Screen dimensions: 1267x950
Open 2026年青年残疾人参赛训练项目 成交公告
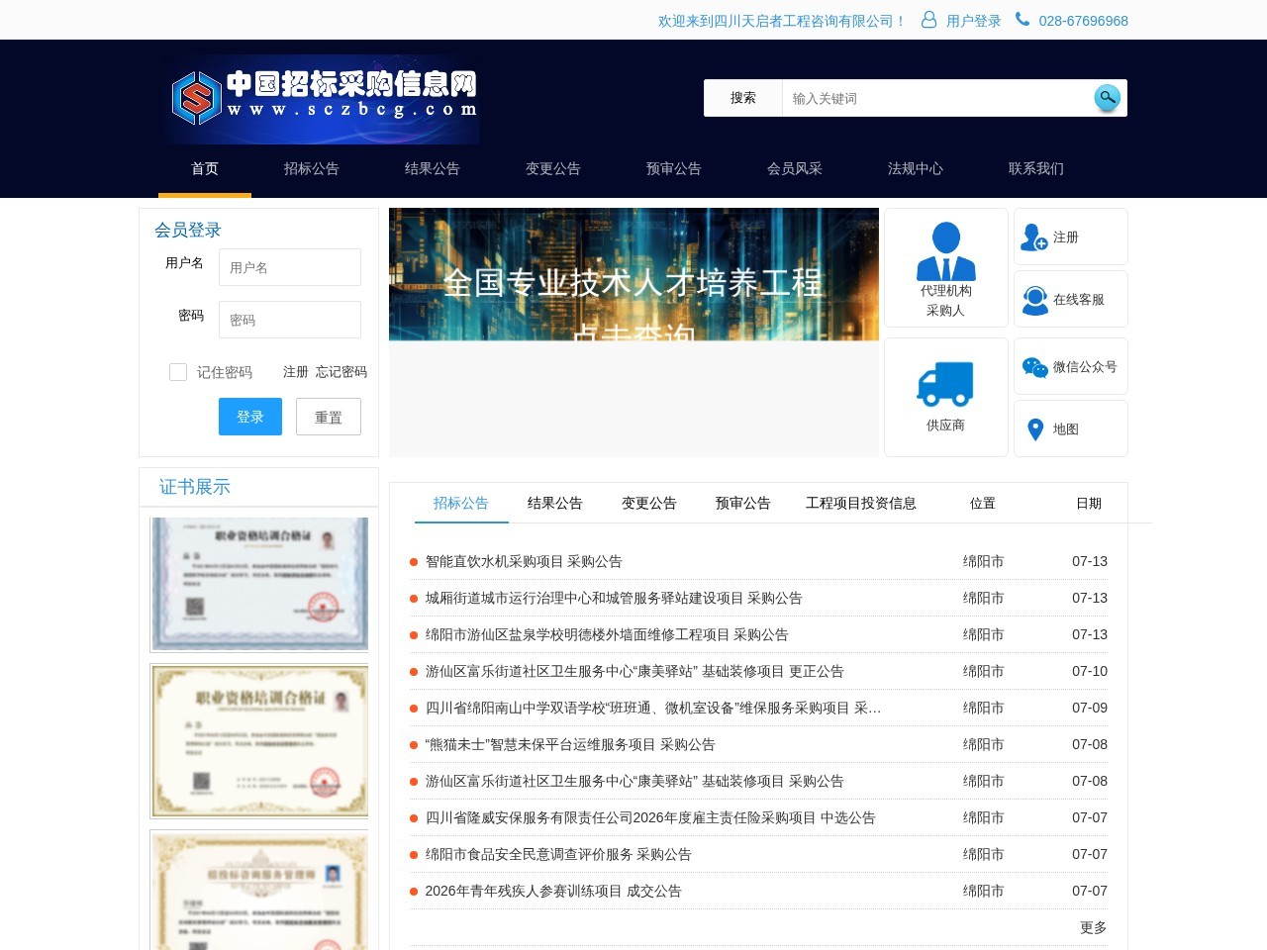point(553,891)
